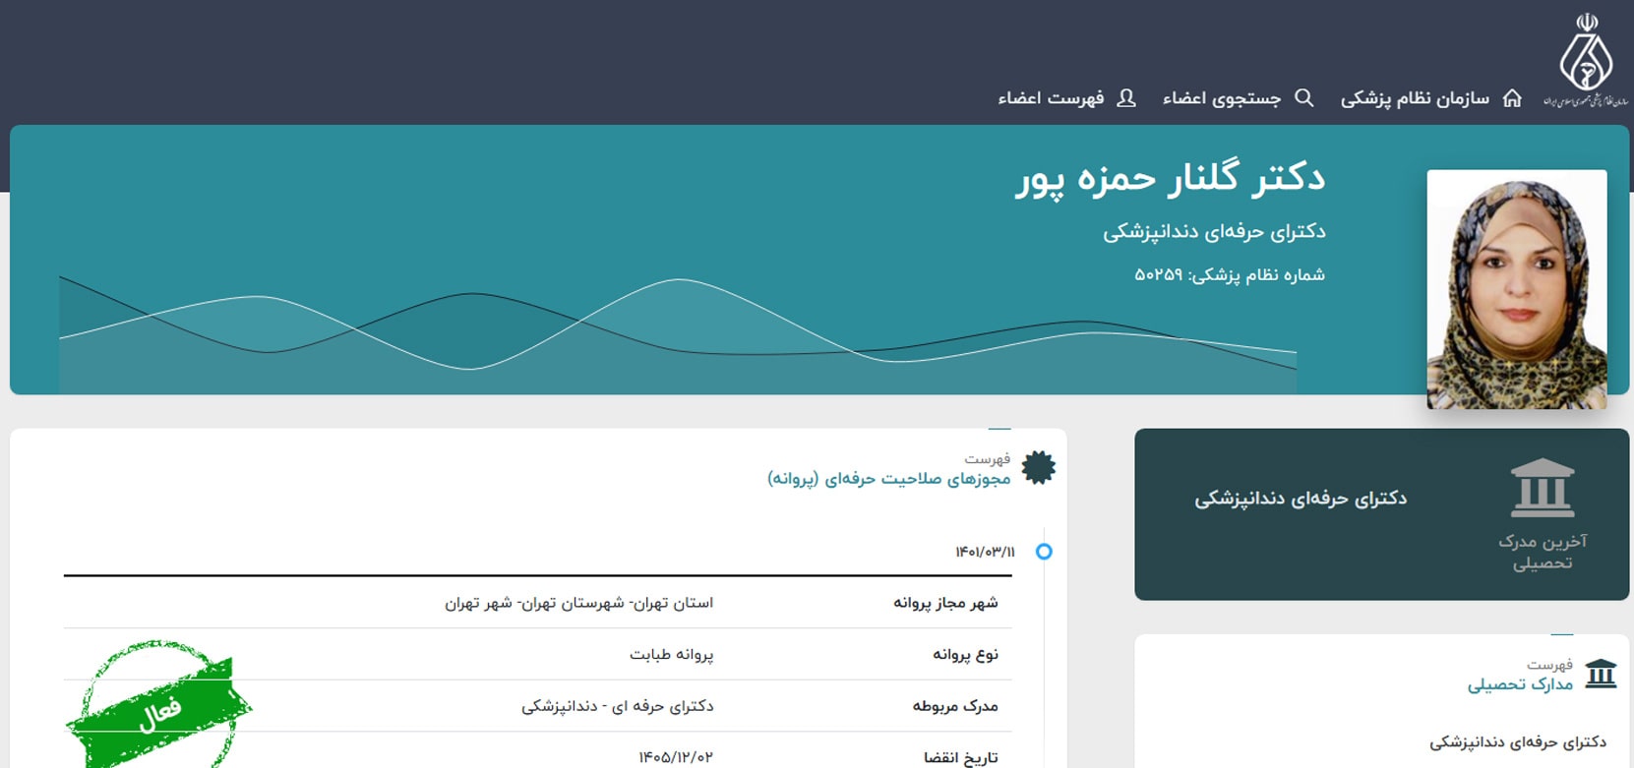The height and width of the screenshot is (768, 1634).
Task: Open فهرست اعضاء members list
Action: (x=1051, y=98)
